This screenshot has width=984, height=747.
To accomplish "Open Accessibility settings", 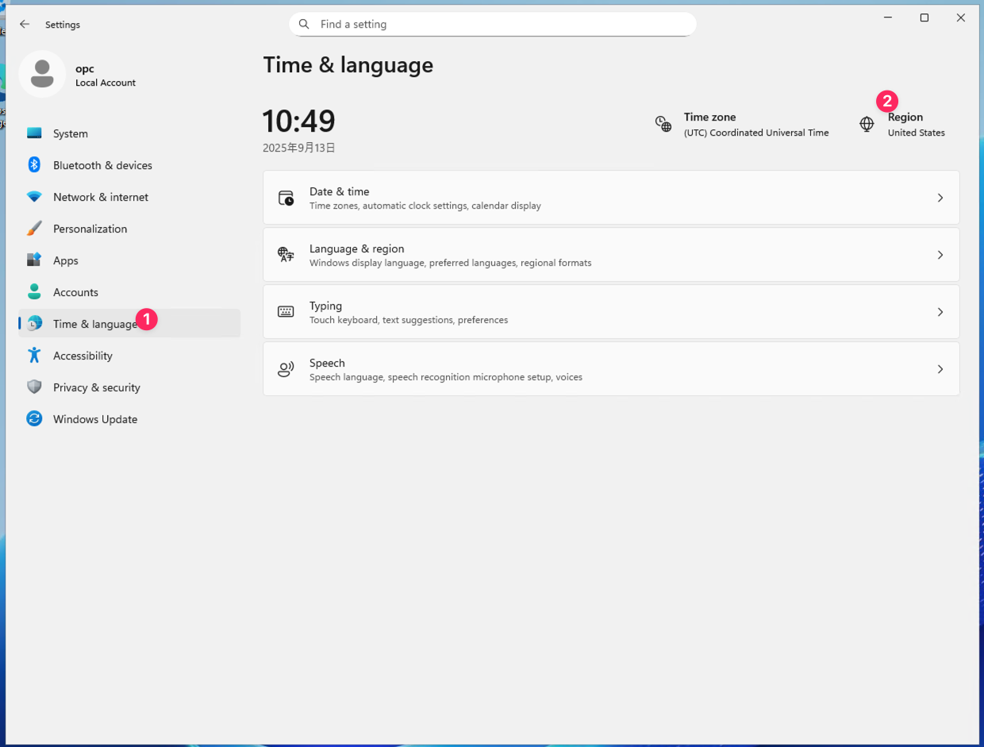I will [x=129, y=356].
